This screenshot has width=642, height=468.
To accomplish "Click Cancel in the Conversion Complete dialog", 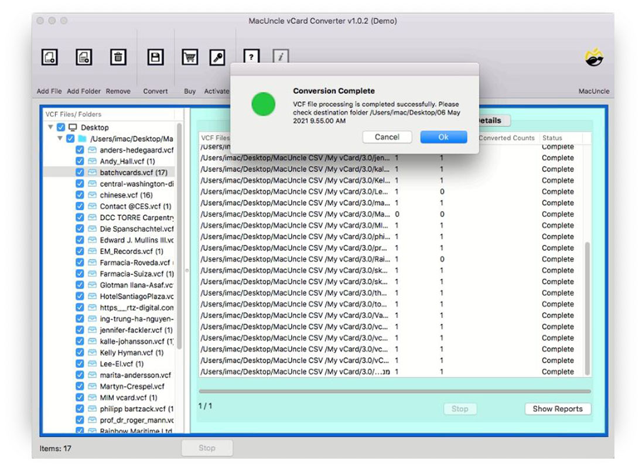I will click(x=387, y=137).
